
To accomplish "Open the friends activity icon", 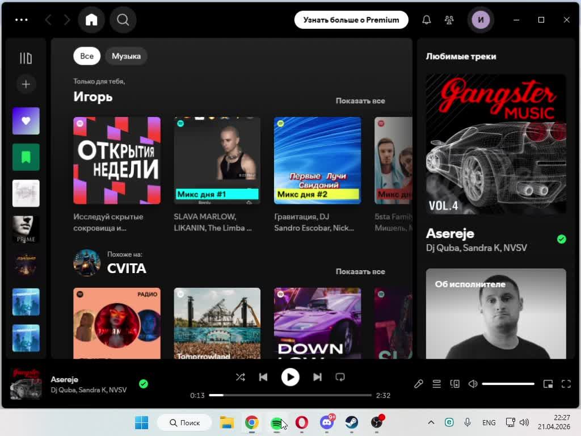I will pos(449,20).
